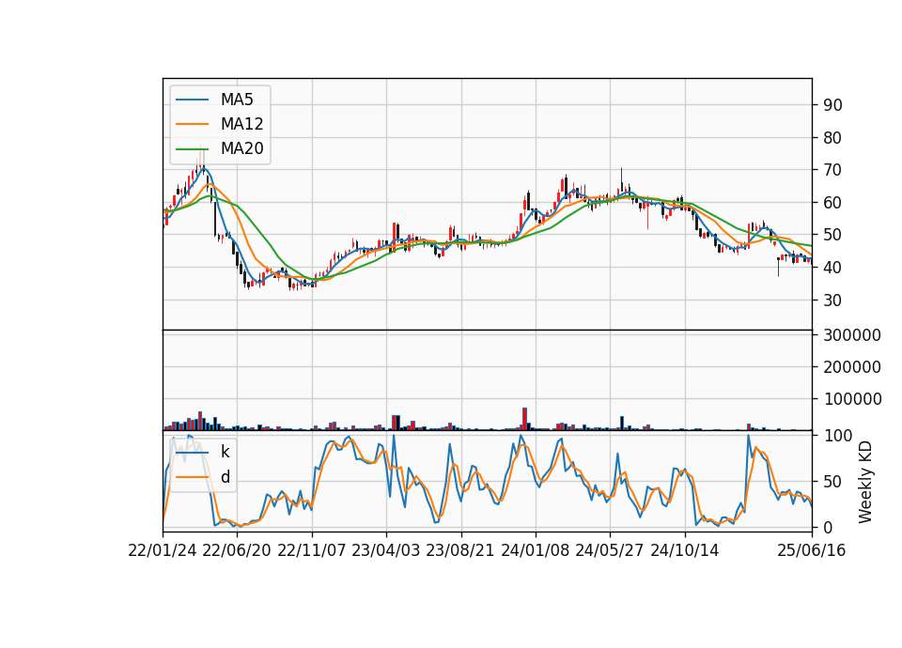Click the Weekly KD axis label

pyautogui.click(x=864, y=482)
